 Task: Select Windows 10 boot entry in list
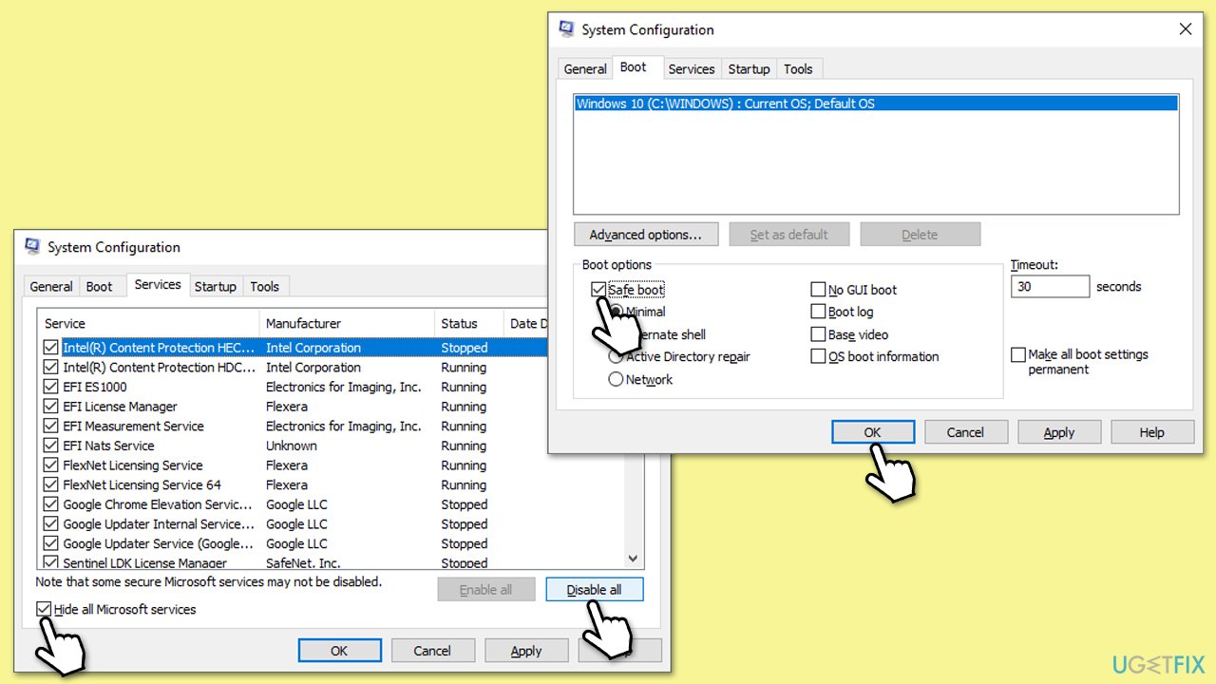[876, 104]
